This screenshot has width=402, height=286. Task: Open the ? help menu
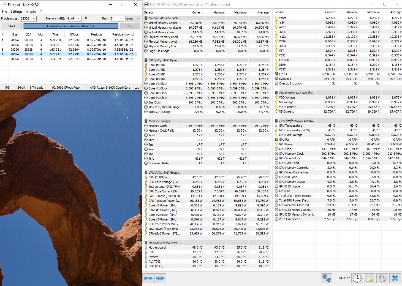[41, 12]
